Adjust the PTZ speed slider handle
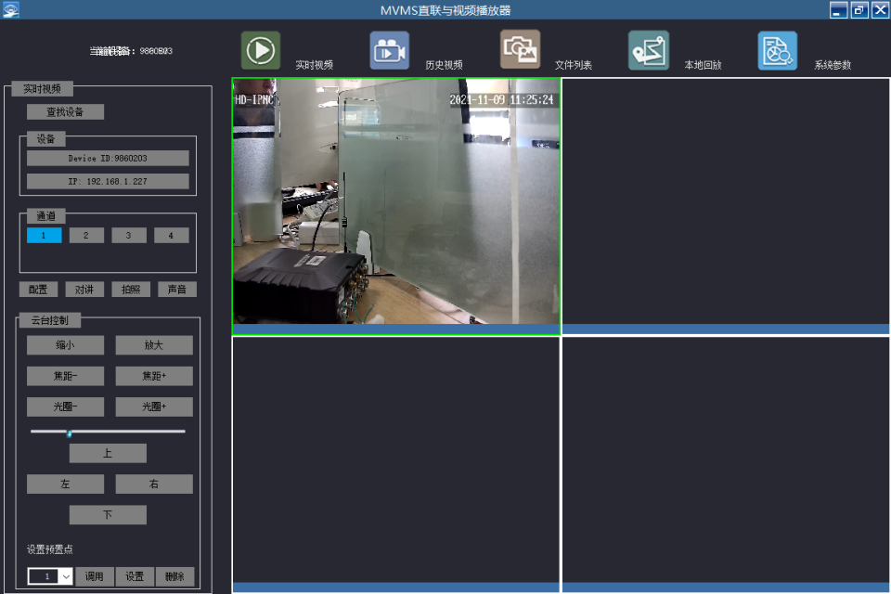The height and width of the screenshot is (594, 891). [x=69, y=433]
